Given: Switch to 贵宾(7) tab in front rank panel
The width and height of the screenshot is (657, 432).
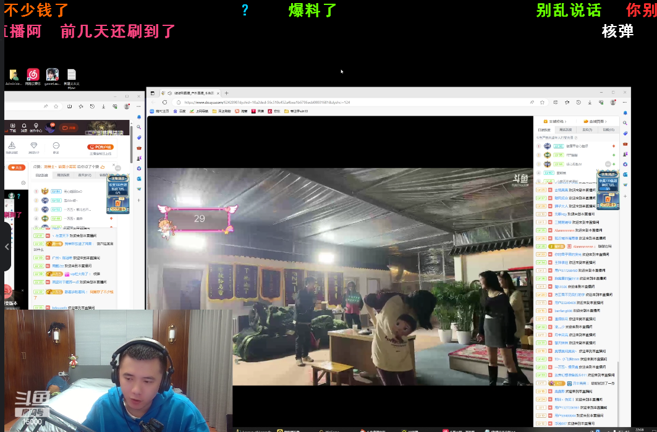Looking at the screenshot, I should 587,130.
